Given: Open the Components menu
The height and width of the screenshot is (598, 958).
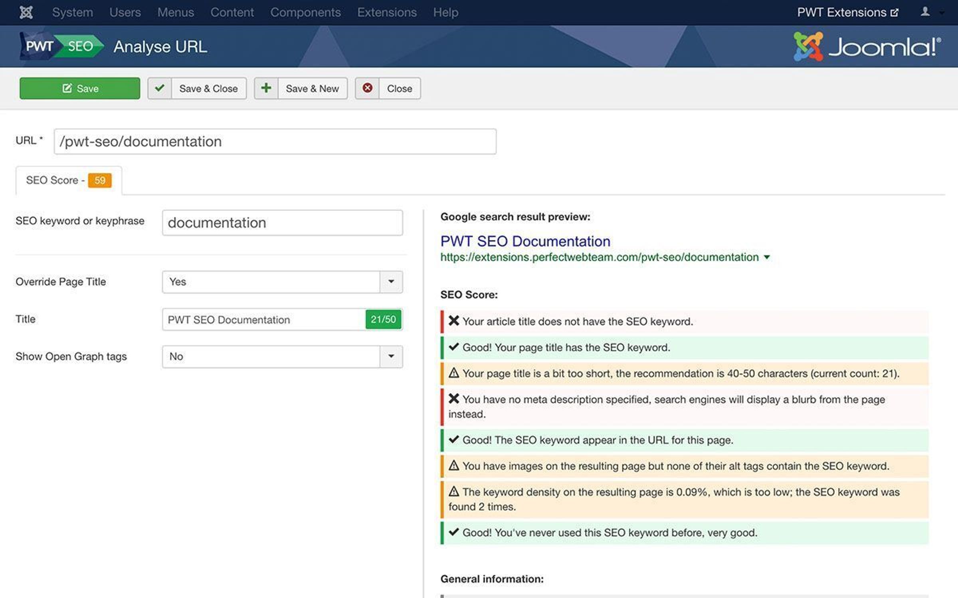Looking at the screenshot, I should coord(305,12).
